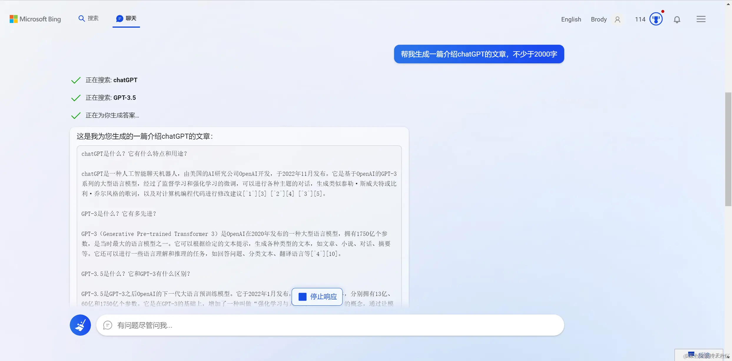Select the search magnifier icon
This screenshot has height=361, width=732.
pyautogui.click(x=82, y=18)
